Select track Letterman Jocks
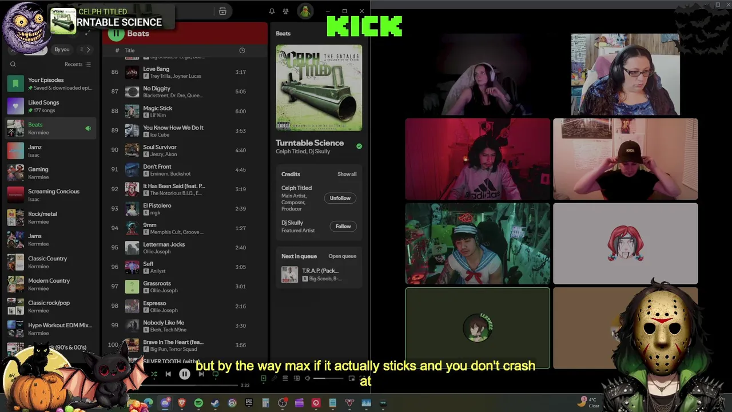Image resolution: width=732 pixels, height=412 pixels. [x=184, y=247]
